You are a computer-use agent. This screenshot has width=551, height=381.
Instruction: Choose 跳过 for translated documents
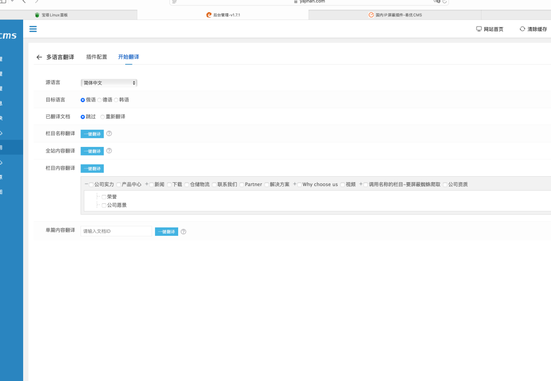click(83, 117)
